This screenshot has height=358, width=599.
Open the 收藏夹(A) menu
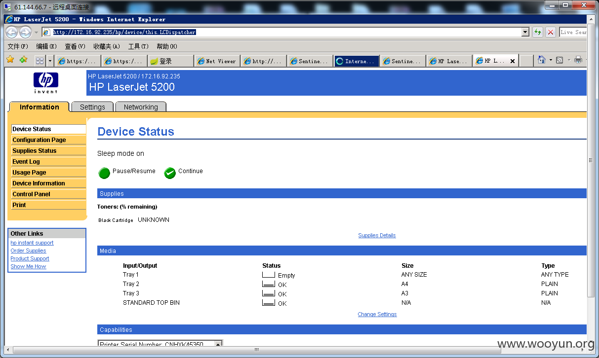[107, 46]
